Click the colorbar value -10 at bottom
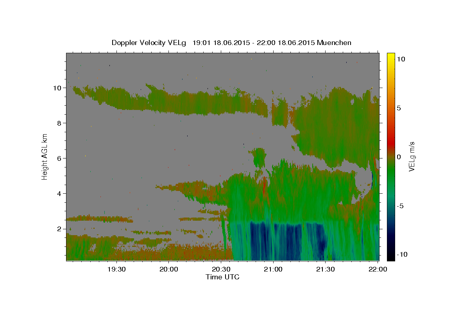Viewport: 469px width, 313px height. click(x=403, y=254)
